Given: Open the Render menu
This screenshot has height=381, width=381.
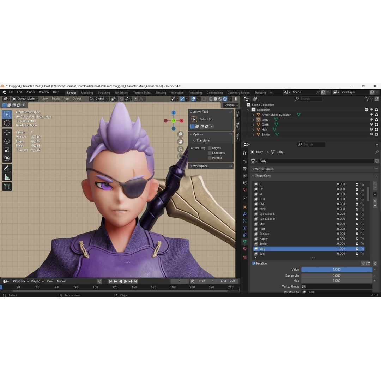Looking at the screenshot, I should 30,92.
